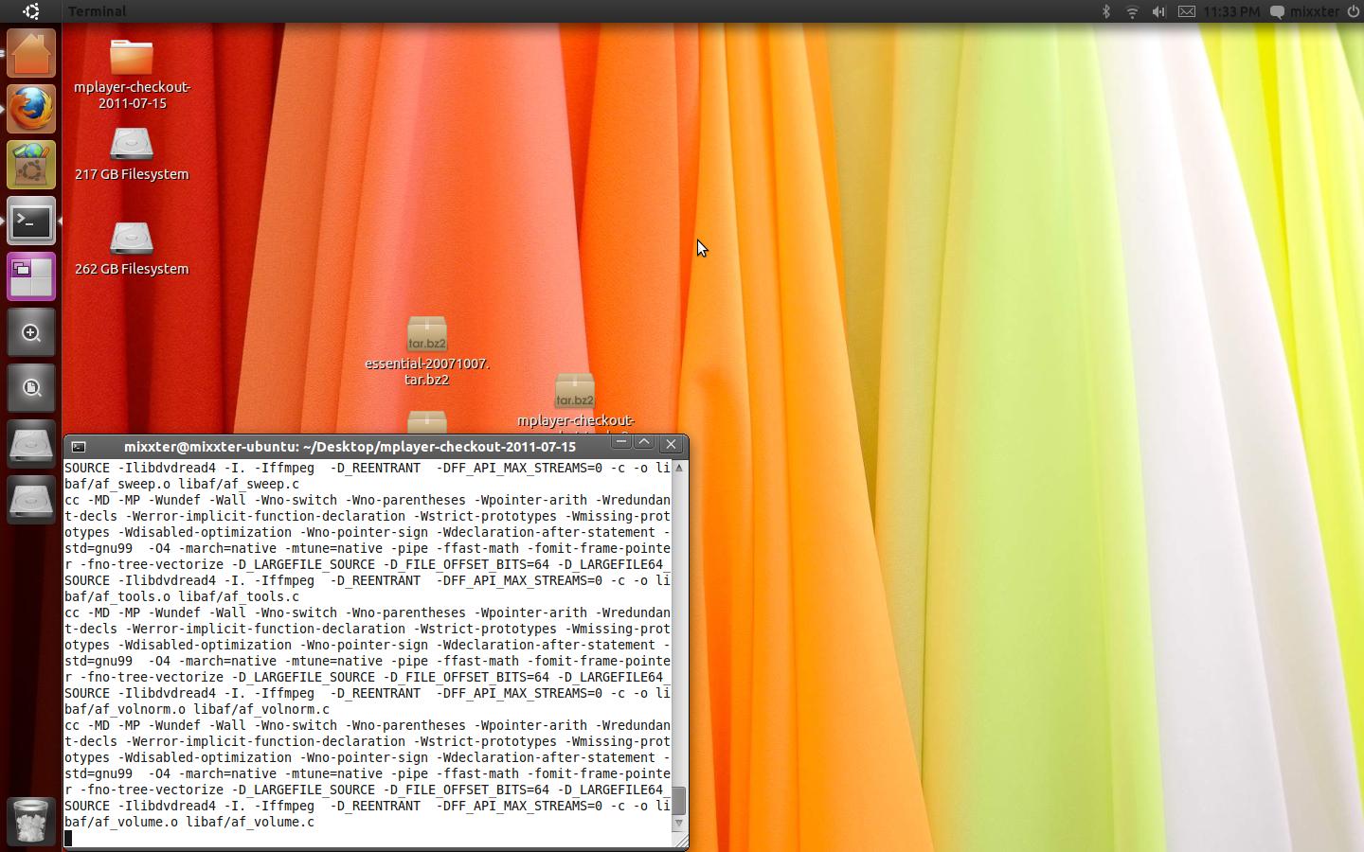The height and width of the screenshot is (852, 1364).
Task: Click the terminal scrollbar up arrow
Action: [679, 468]
